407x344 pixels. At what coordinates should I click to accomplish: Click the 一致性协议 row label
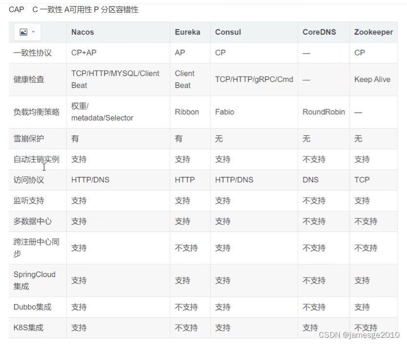[x=33, y=53]
